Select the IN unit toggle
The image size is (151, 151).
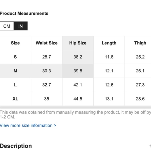tap(21, 26)
